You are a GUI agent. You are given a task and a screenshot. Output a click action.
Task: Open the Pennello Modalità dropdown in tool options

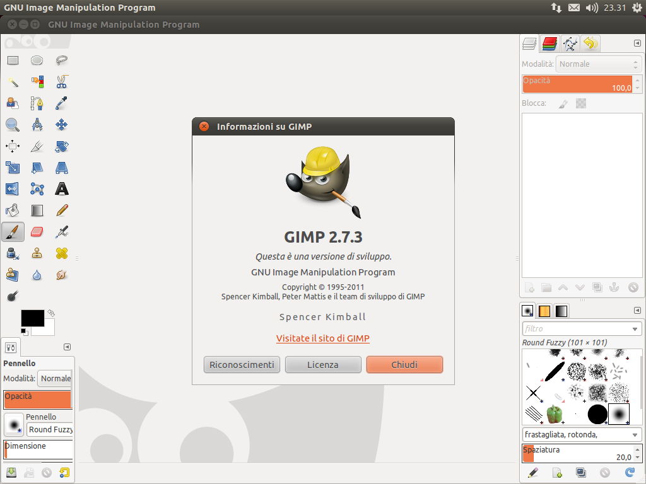[55, 378]
